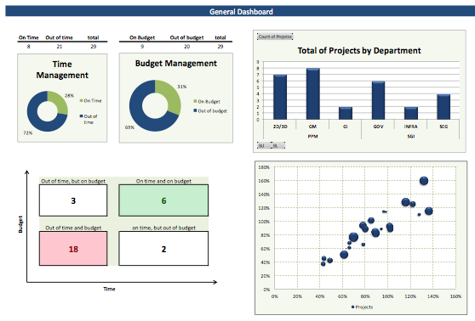Screen dimensions: 475x321
Task: Click the GOV bar in chart
Action: click(x=378, y=100)
